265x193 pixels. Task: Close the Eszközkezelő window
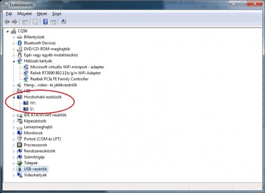pyautogui.click(x=254, y=4)
